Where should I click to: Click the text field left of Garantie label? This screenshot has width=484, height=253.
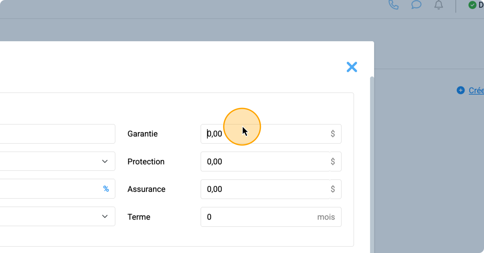[57, 134]
